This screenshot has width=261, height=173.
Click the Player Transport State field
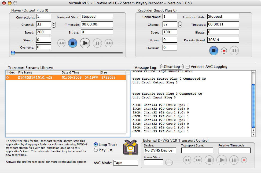coord(97,16)
